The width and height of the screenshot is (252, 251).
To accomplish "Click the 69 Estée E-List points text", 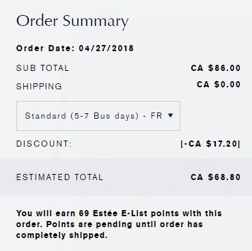I will [113, 213].
